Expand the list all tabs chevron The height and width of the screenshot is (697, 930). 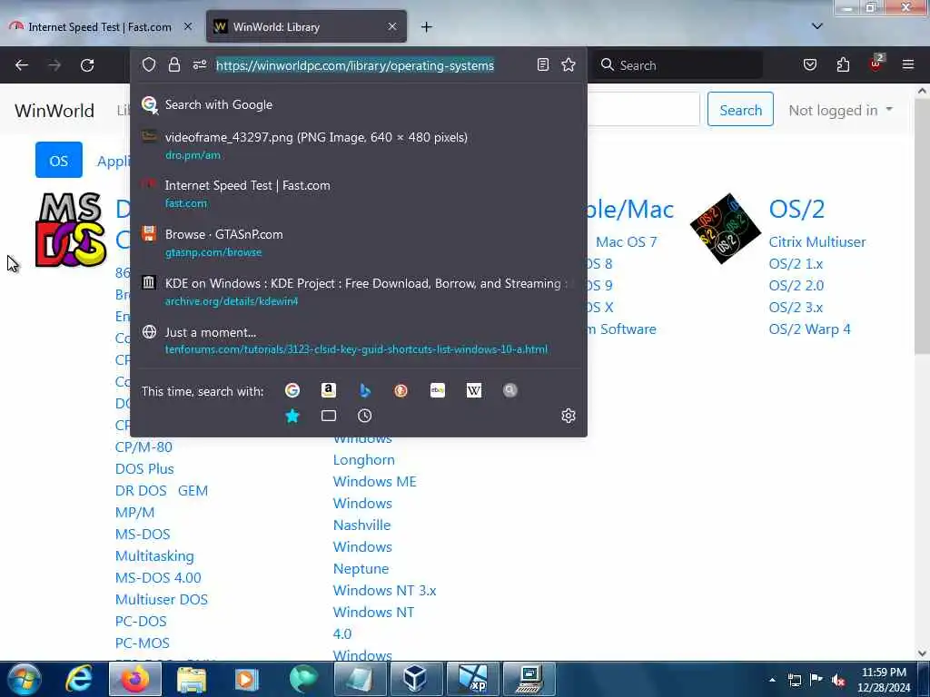pos(816,26)
